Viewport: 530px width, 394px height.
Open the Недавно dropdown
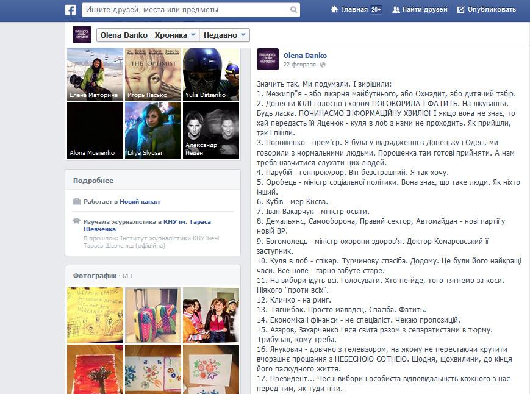(224, 35)
